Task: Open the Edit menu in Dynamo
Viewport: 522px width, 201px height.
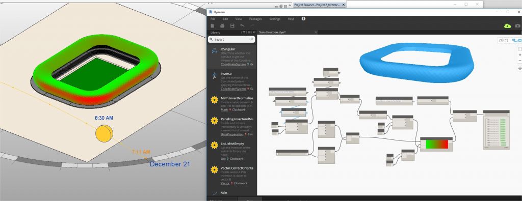Action: [225, 19]
